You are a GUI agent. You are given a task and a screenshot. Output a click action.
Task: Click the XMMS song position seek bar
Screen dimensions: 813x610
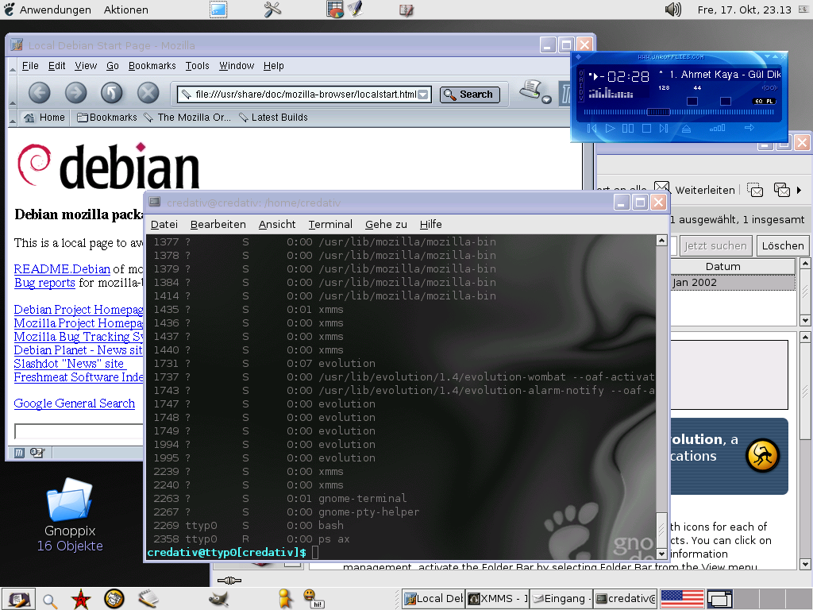pos(680,112)
